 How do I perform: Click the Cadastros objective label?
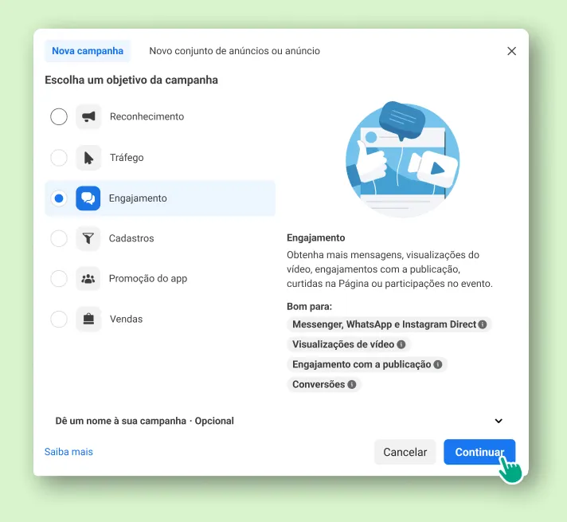(x=131, y=238)
